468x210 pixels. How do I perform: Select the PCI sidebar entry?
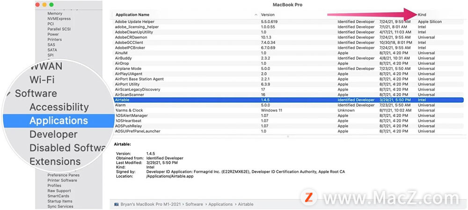51,24
